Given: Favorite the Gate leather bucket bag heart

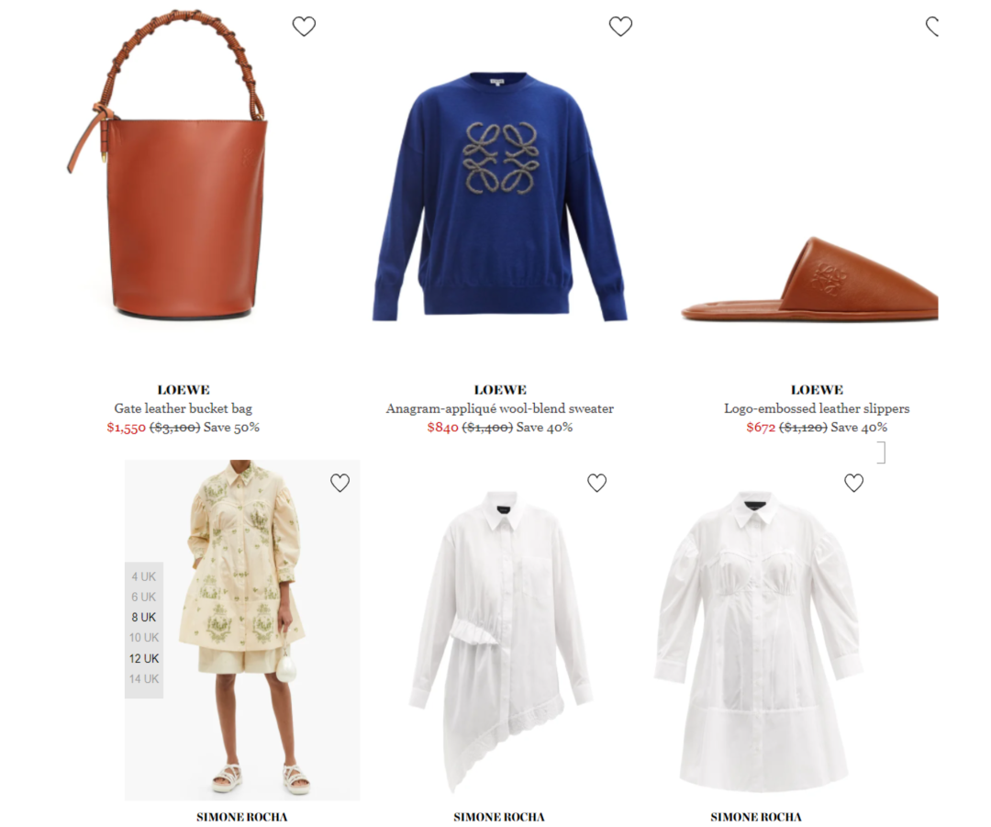Looking at the screenshot, I should coord(304,26).
